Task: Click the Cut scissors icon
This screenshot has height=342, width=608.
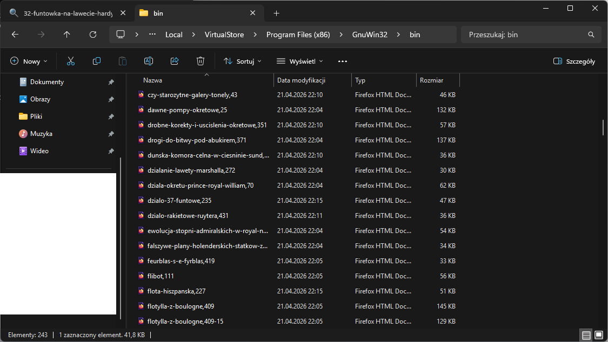Action: click(x=71, y=61)
